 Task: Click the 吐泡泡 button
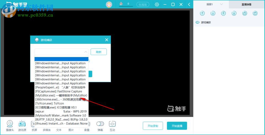point(143,5)
